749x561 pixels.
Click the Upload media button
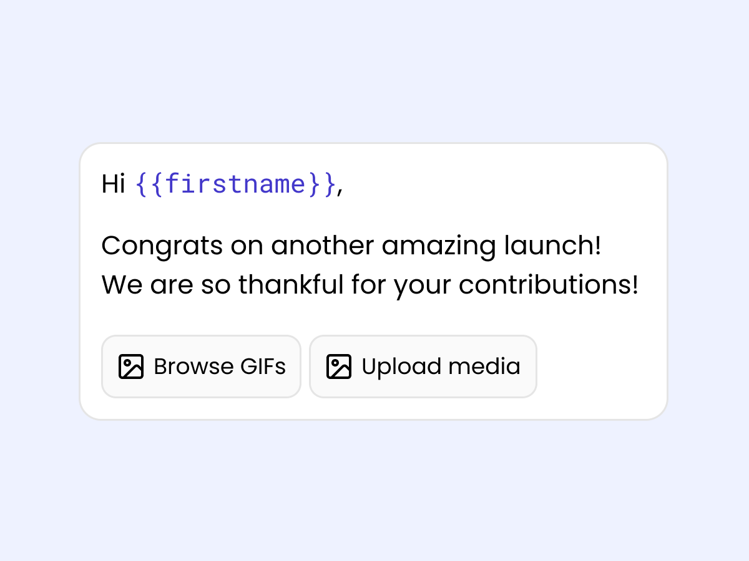pyautogui.click(x=423, y=367)
